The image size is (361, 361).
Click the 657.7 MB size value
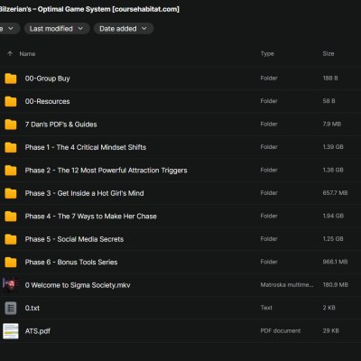(335, 193)
